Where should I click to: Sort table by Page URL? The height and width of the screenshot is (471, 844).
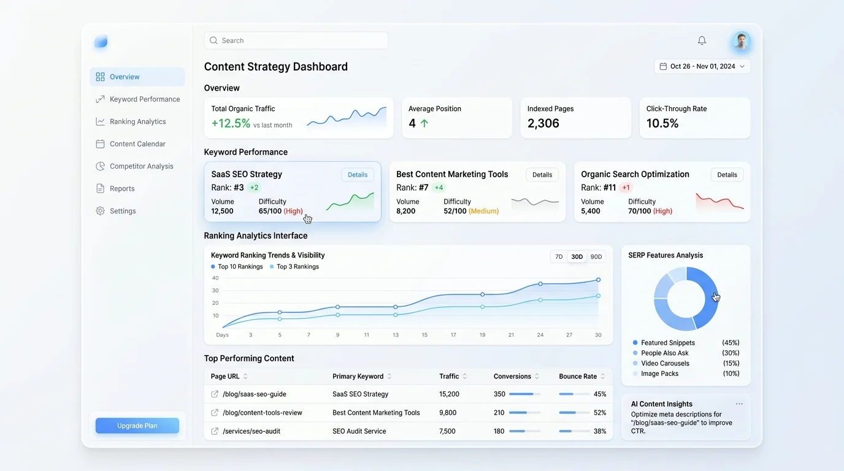click(245, 377)
